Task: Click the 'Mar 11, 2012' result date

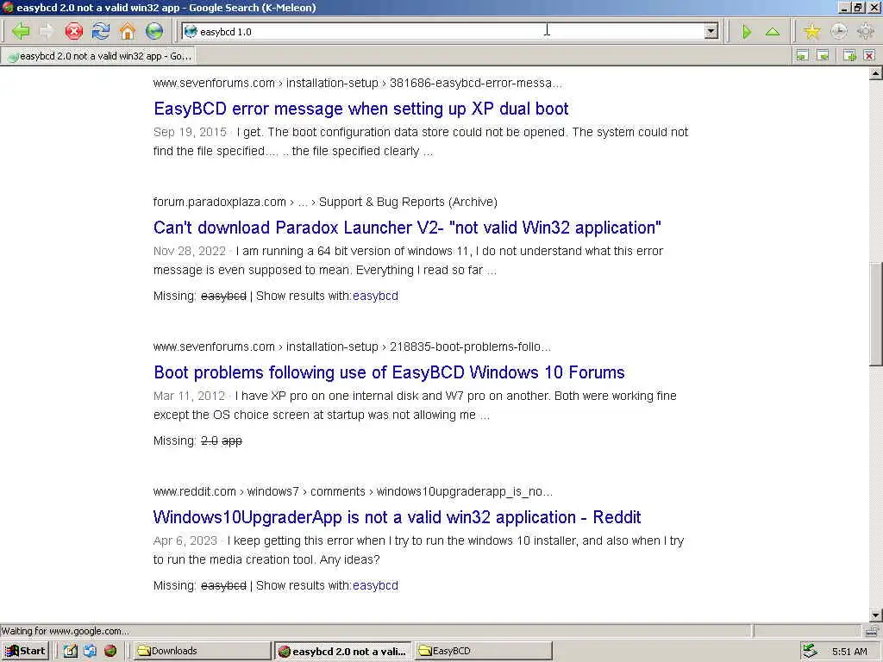Action: click(189, 396)
